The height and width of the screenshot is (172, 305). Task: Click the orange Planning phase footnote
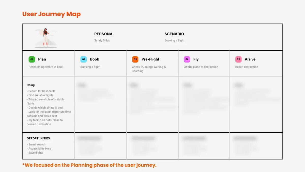[89, 165]
